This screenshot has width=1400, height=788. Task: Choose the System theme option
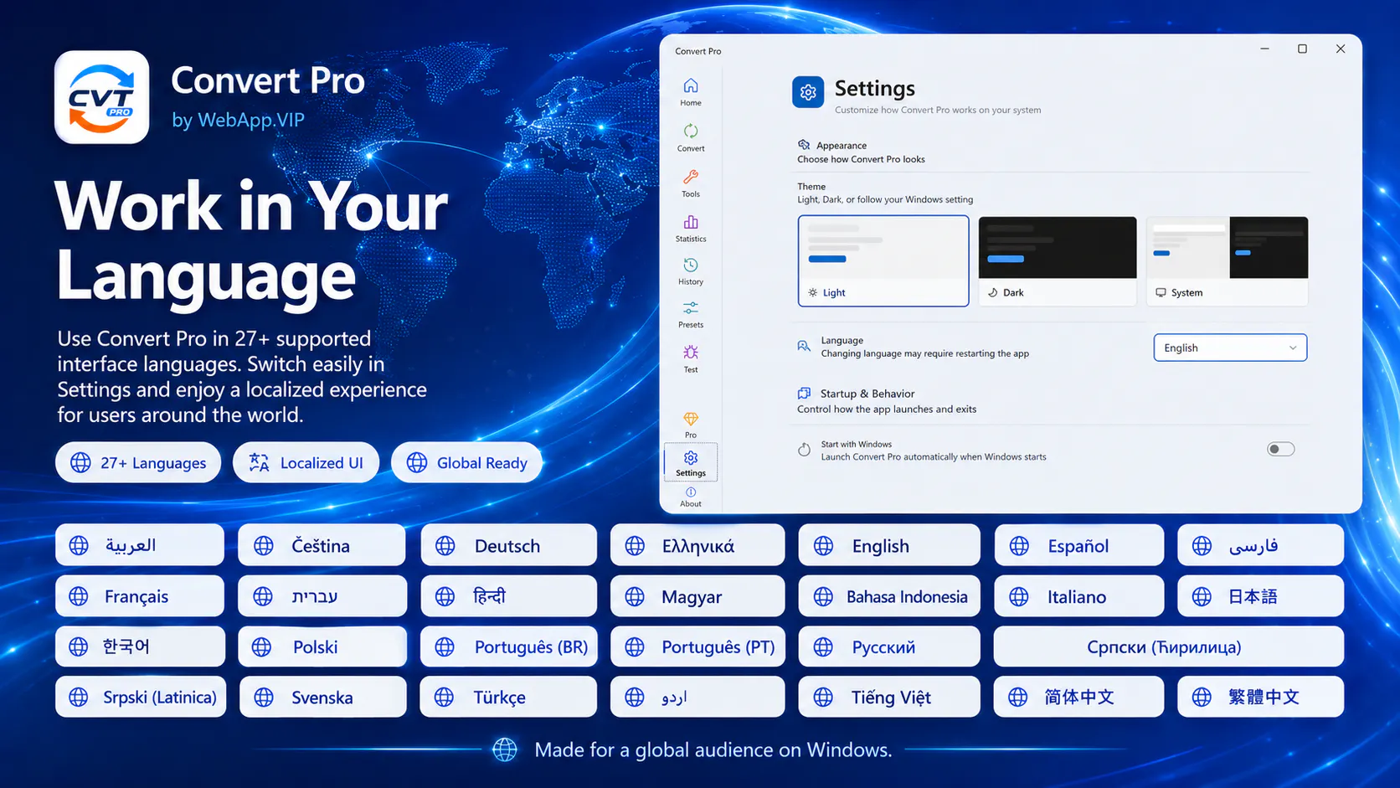point(1227,261)
